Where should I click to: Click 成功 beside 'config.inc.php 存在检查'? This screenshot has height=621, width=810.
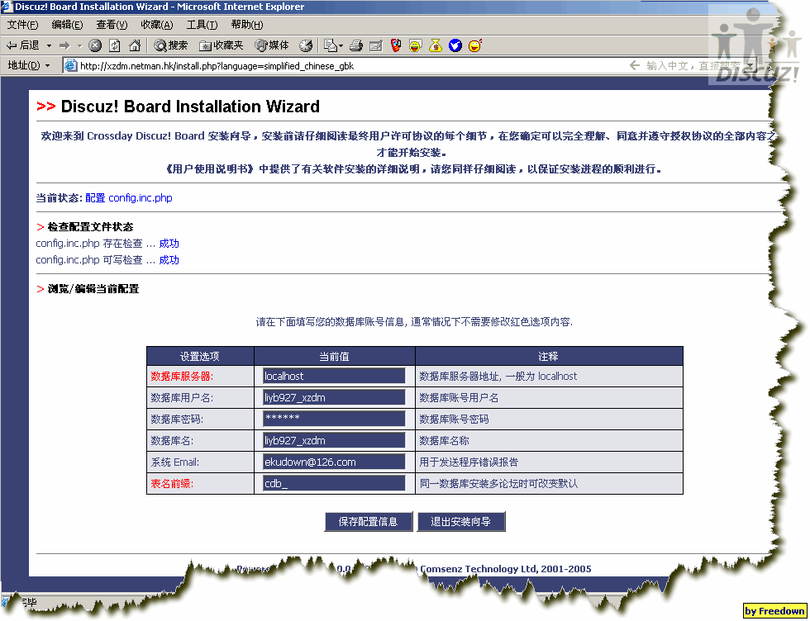169,243
